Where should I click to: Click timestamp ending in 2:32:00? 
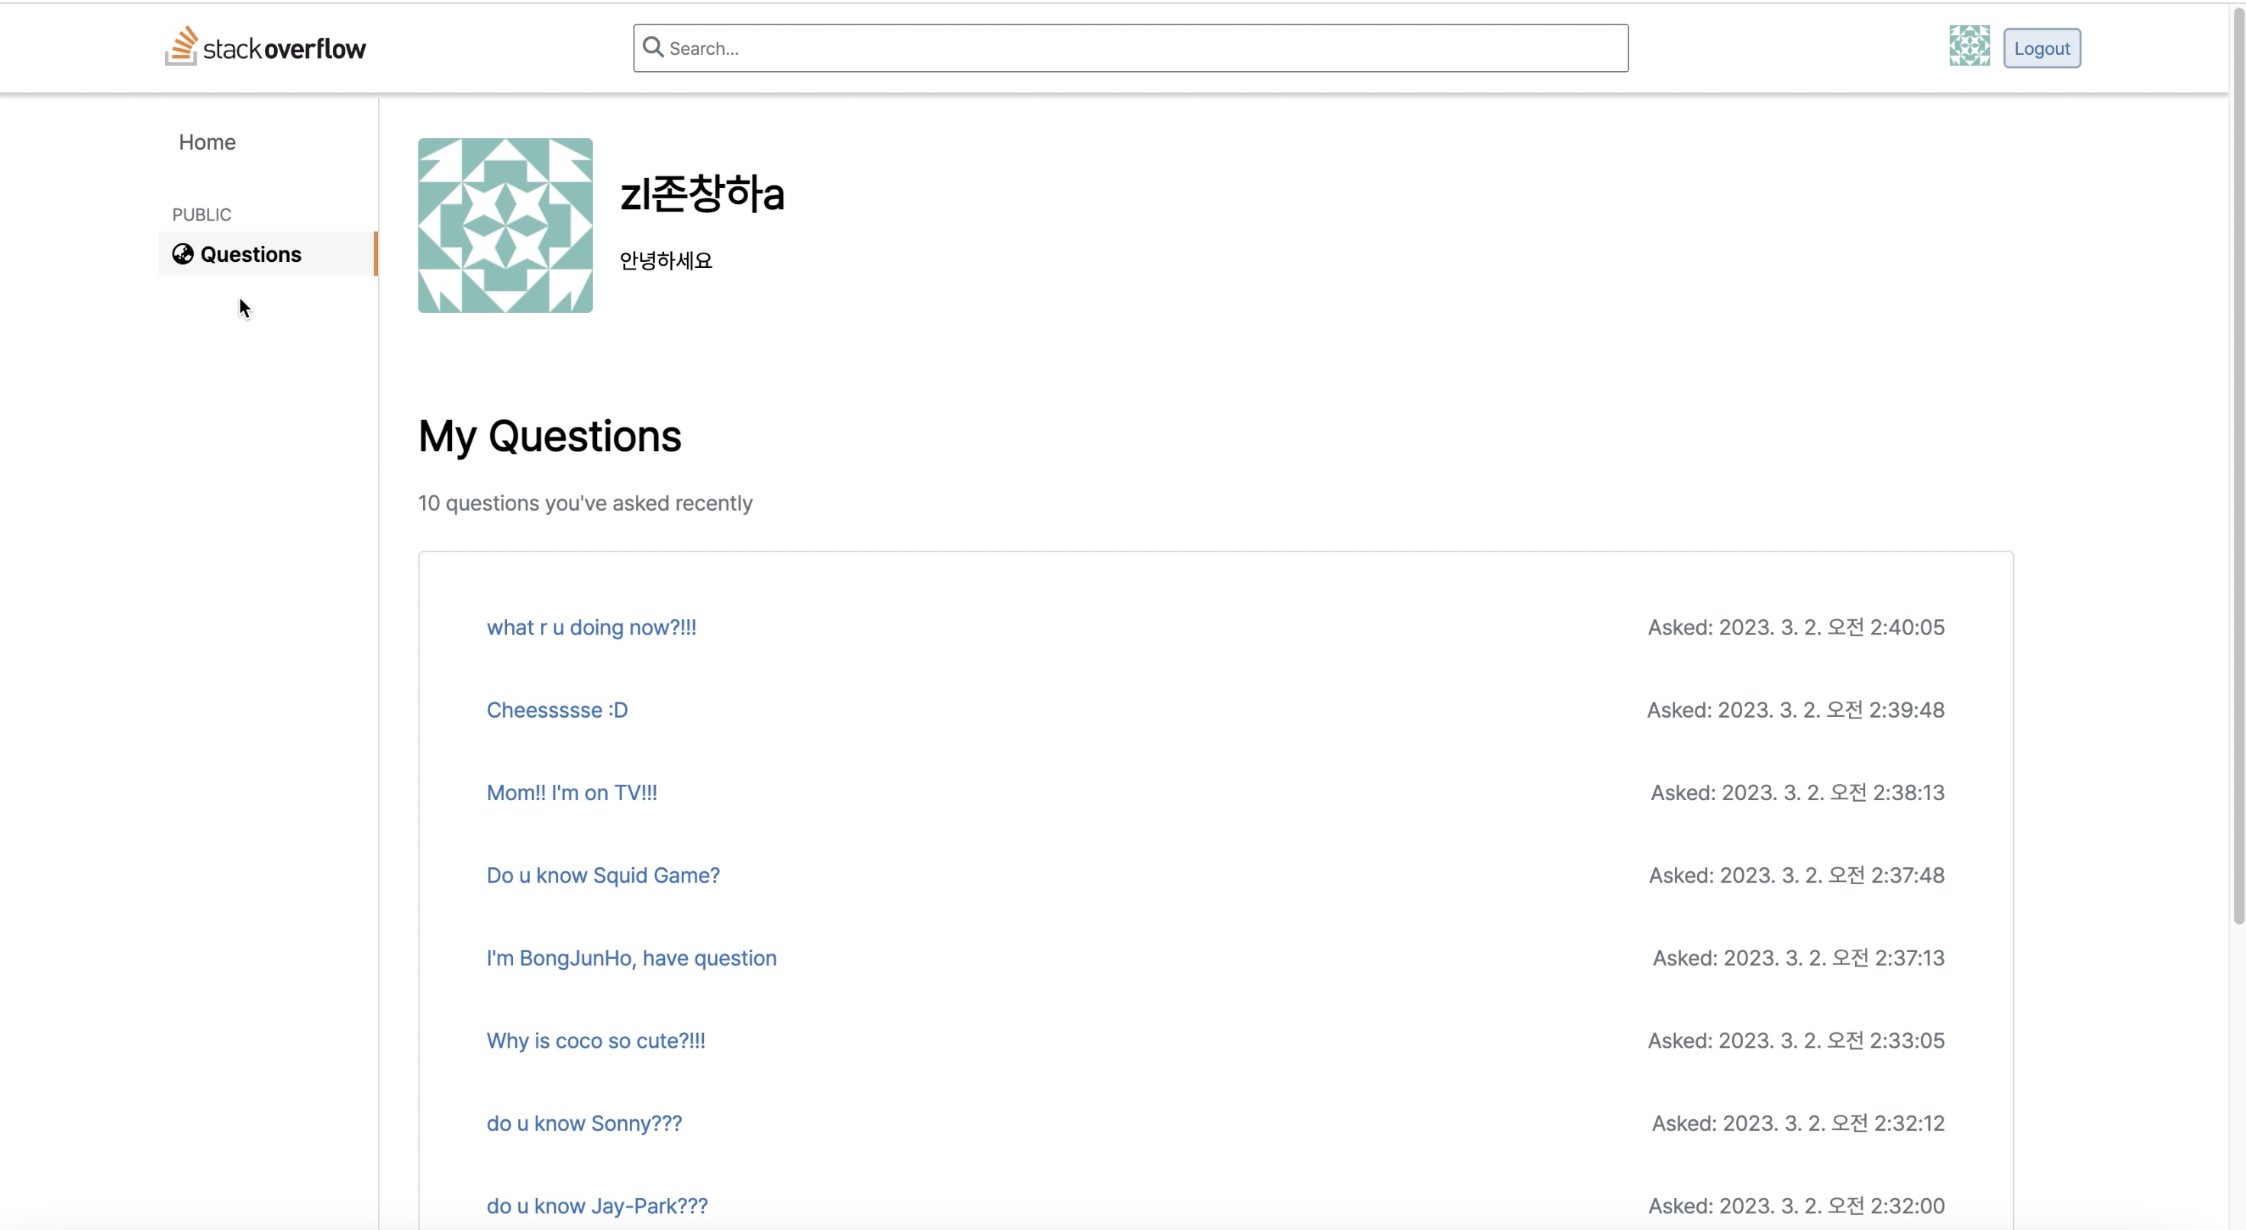(1796, 1206)
